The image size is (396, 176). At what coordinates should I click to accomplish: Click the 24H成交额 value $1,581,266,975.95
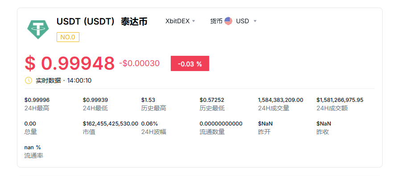click(x=340, y=100)
